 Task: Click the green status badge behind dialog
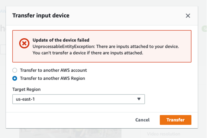pyautogui.click(x=204, y=29)
